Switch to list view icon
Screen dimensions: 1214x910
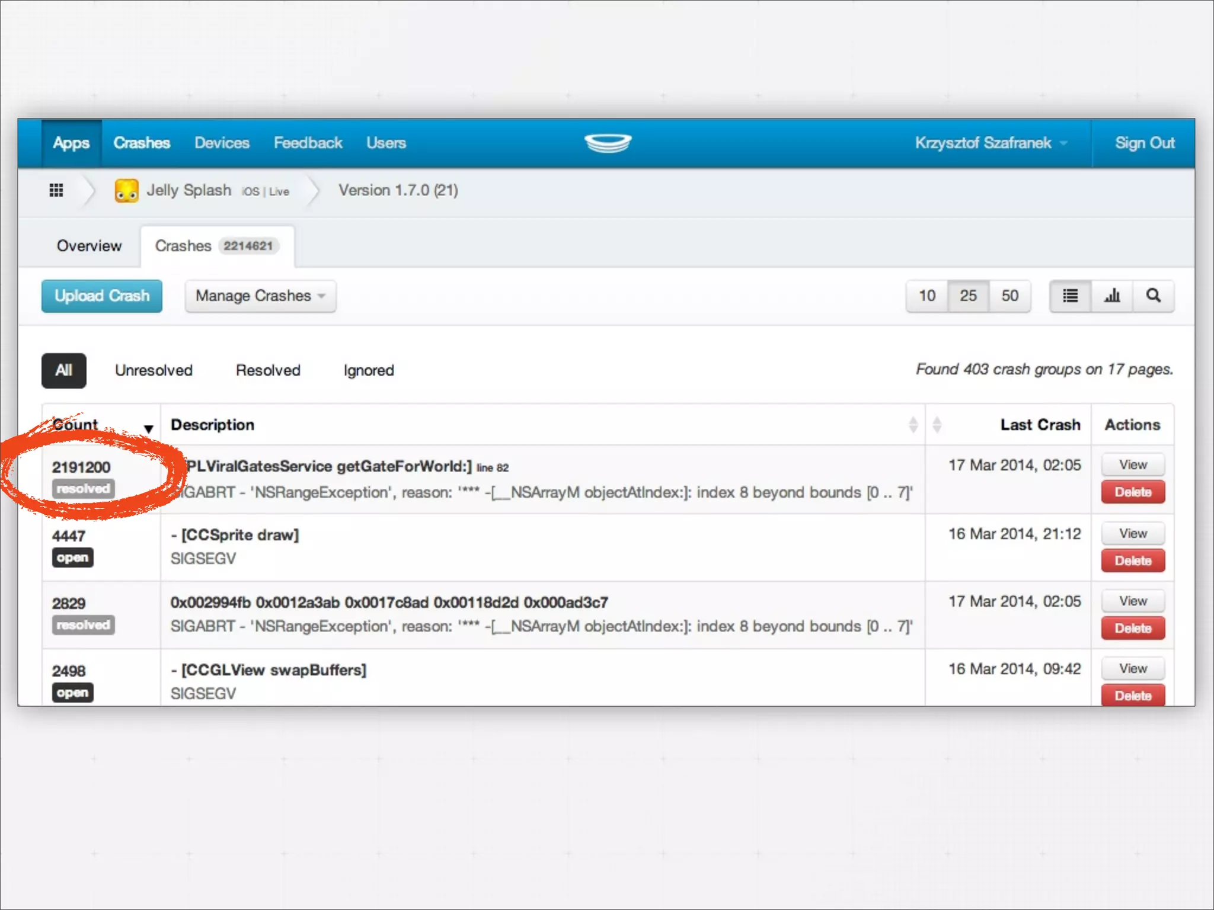[x=1070, y=296]
